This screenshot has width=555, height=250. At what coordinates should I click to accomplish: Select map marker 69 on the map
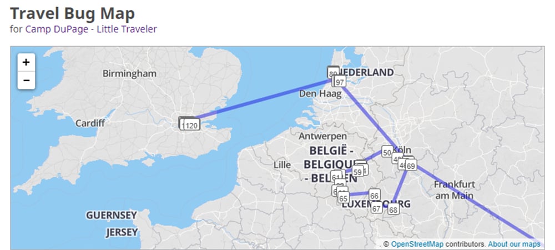(411, 165)
